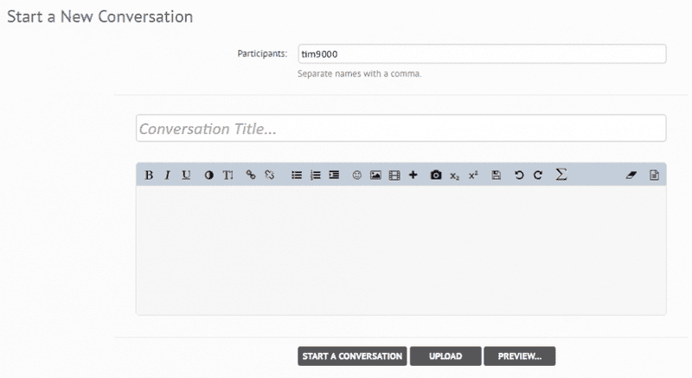This screenshot has height=378, width=692.
Task: Insert an unordered bullet list
Action: click(296, 175)
